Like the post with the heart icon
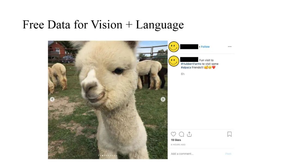 (x=173, y=134)
